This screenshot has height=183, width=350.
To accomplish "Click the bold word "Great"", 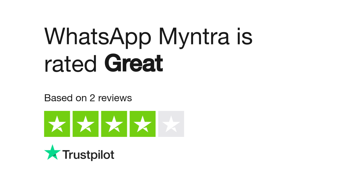I will [134, 63].
